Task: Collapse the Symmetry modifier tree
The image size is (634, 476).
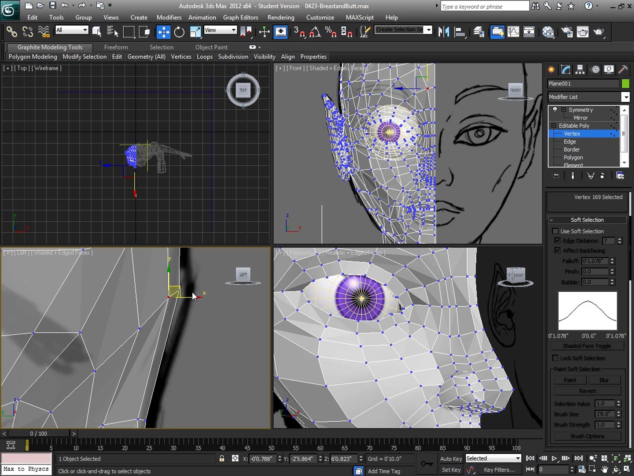Action: click(563, 110)
